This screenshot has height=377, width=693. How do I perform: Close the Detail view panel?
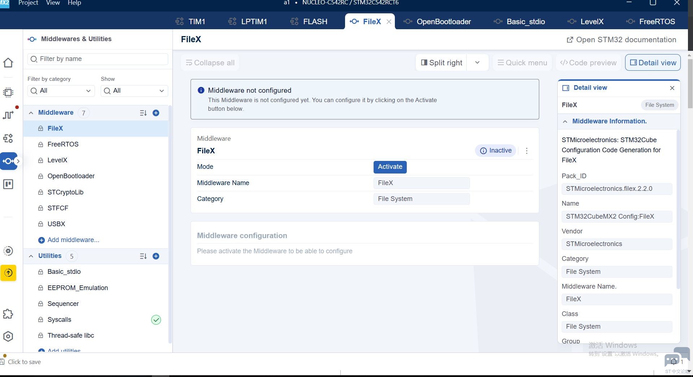coord(672,88)
